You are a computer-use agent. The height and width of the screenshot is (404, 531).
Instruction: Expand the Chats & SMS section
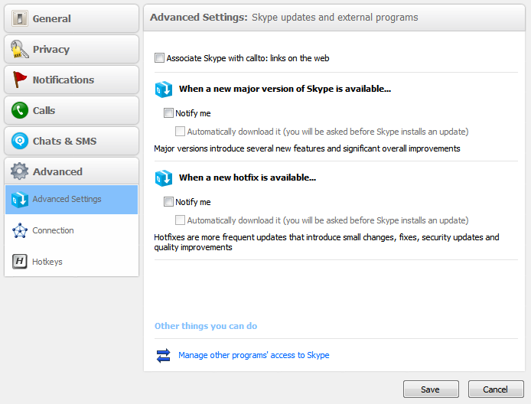tap(71, 141)
